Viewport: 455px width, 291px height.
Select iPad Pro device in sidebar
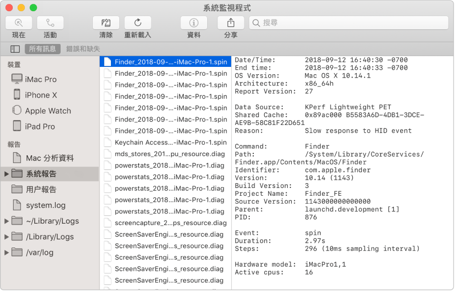[x=50, y=126]
